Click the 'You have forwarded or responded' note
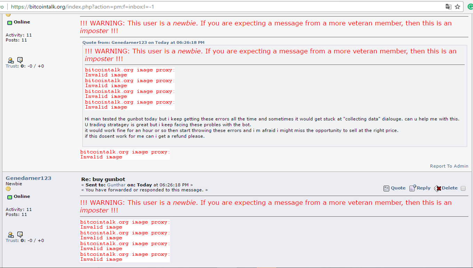The image size is (473, 268). pyautogui.click(x=145, y=190)
